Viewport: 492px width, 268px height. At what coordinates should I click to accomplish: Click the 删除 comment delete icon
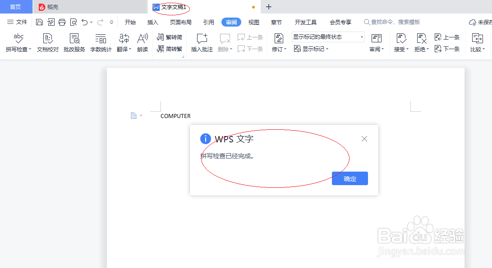tap(225, 39)
